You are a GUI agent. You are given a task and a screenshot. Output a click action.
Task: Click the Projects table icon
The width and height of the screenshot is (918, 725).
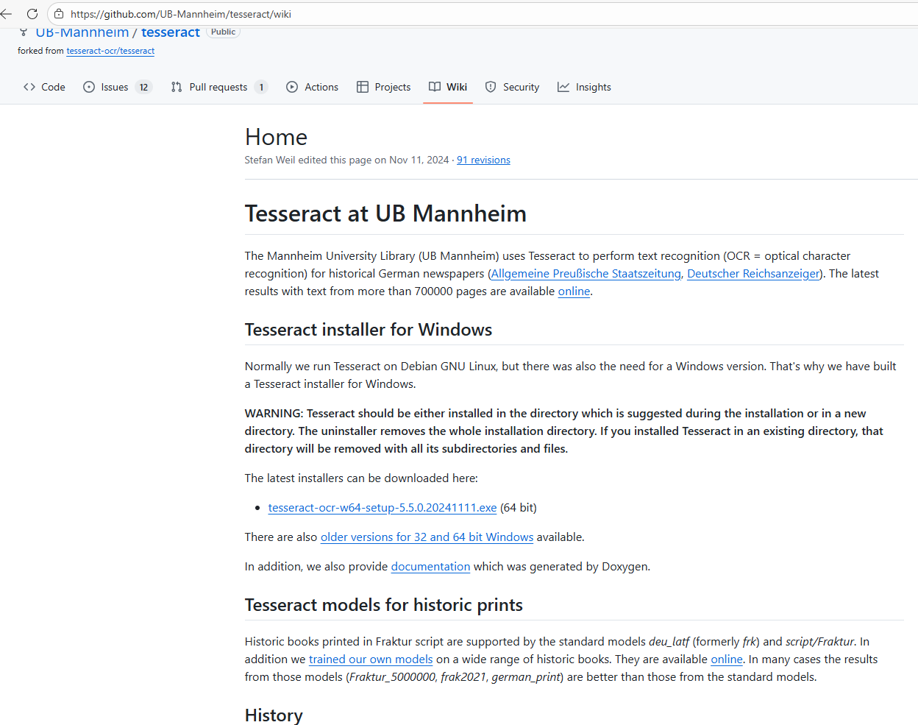(363, 87)
